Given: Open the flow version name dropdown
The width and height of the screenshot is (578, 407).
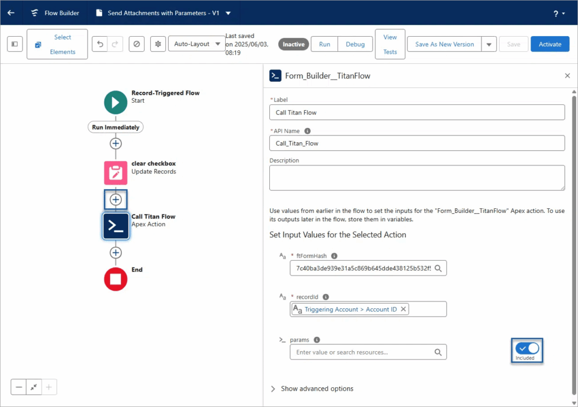Looking at the screenshot, I should pyautogui.click(x=227, y=13).
